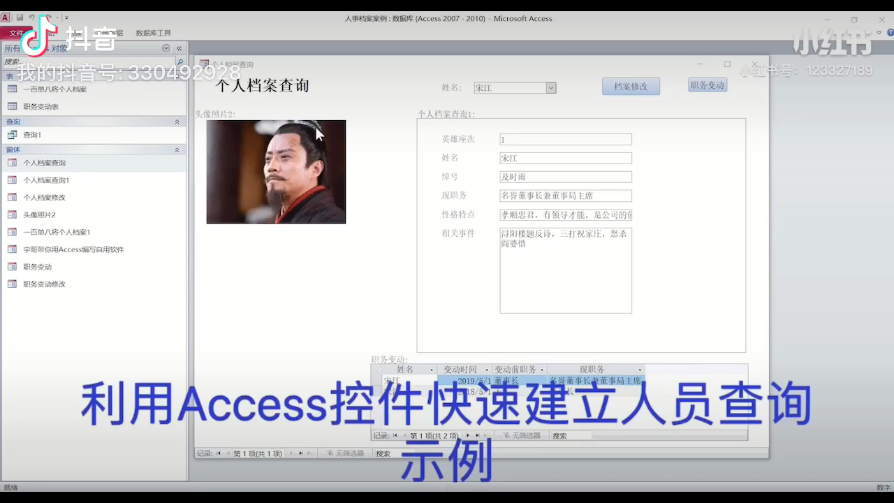Click 无筛选器 indicator in main form navigator
Screen dimensions: 894x503
pos(346,453)
